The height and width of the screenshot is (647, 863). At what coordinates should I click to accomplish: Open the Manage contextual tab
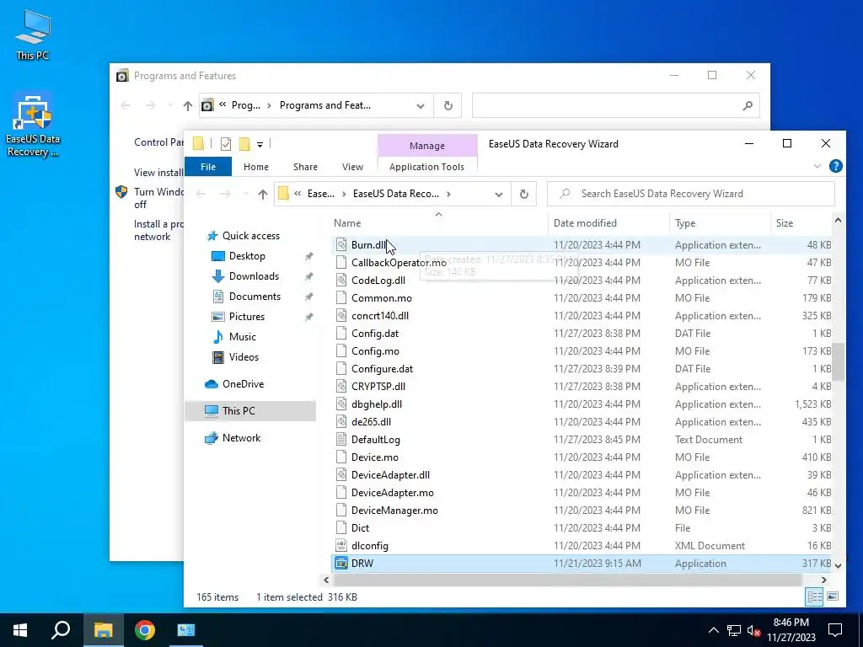point(427,146)
